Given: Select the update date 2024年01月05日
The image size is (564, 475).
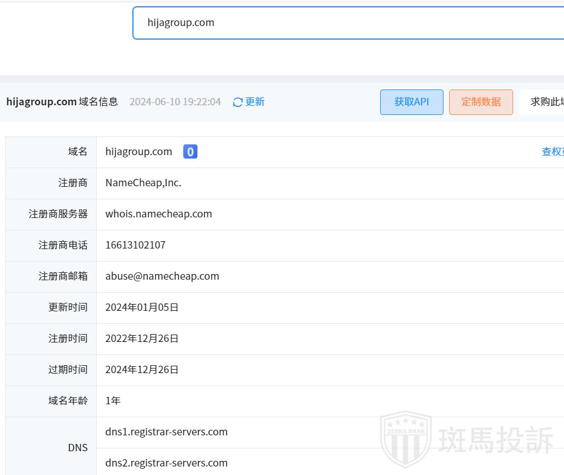Looking at the screenshot, I should pos(142,307).
